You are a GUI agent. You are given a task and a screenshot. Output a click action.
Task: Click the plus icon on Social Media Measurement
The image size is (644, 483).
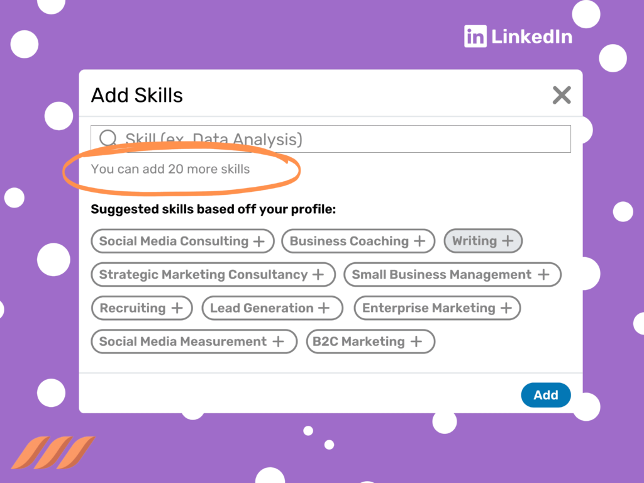click(x=277, y=341)
